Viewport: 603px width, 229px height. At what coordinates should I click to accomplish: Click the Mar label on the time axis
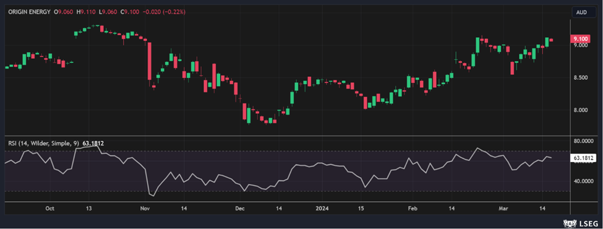coord(503,209)
